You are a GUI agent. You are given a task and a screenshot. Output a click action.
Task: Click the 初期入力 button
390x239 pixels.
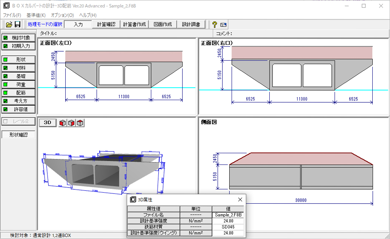pos(18,46)
